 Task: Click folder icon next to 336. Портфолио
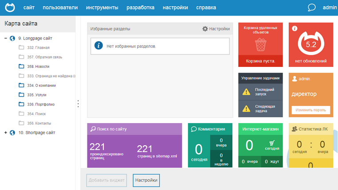(x=21, y=104)
